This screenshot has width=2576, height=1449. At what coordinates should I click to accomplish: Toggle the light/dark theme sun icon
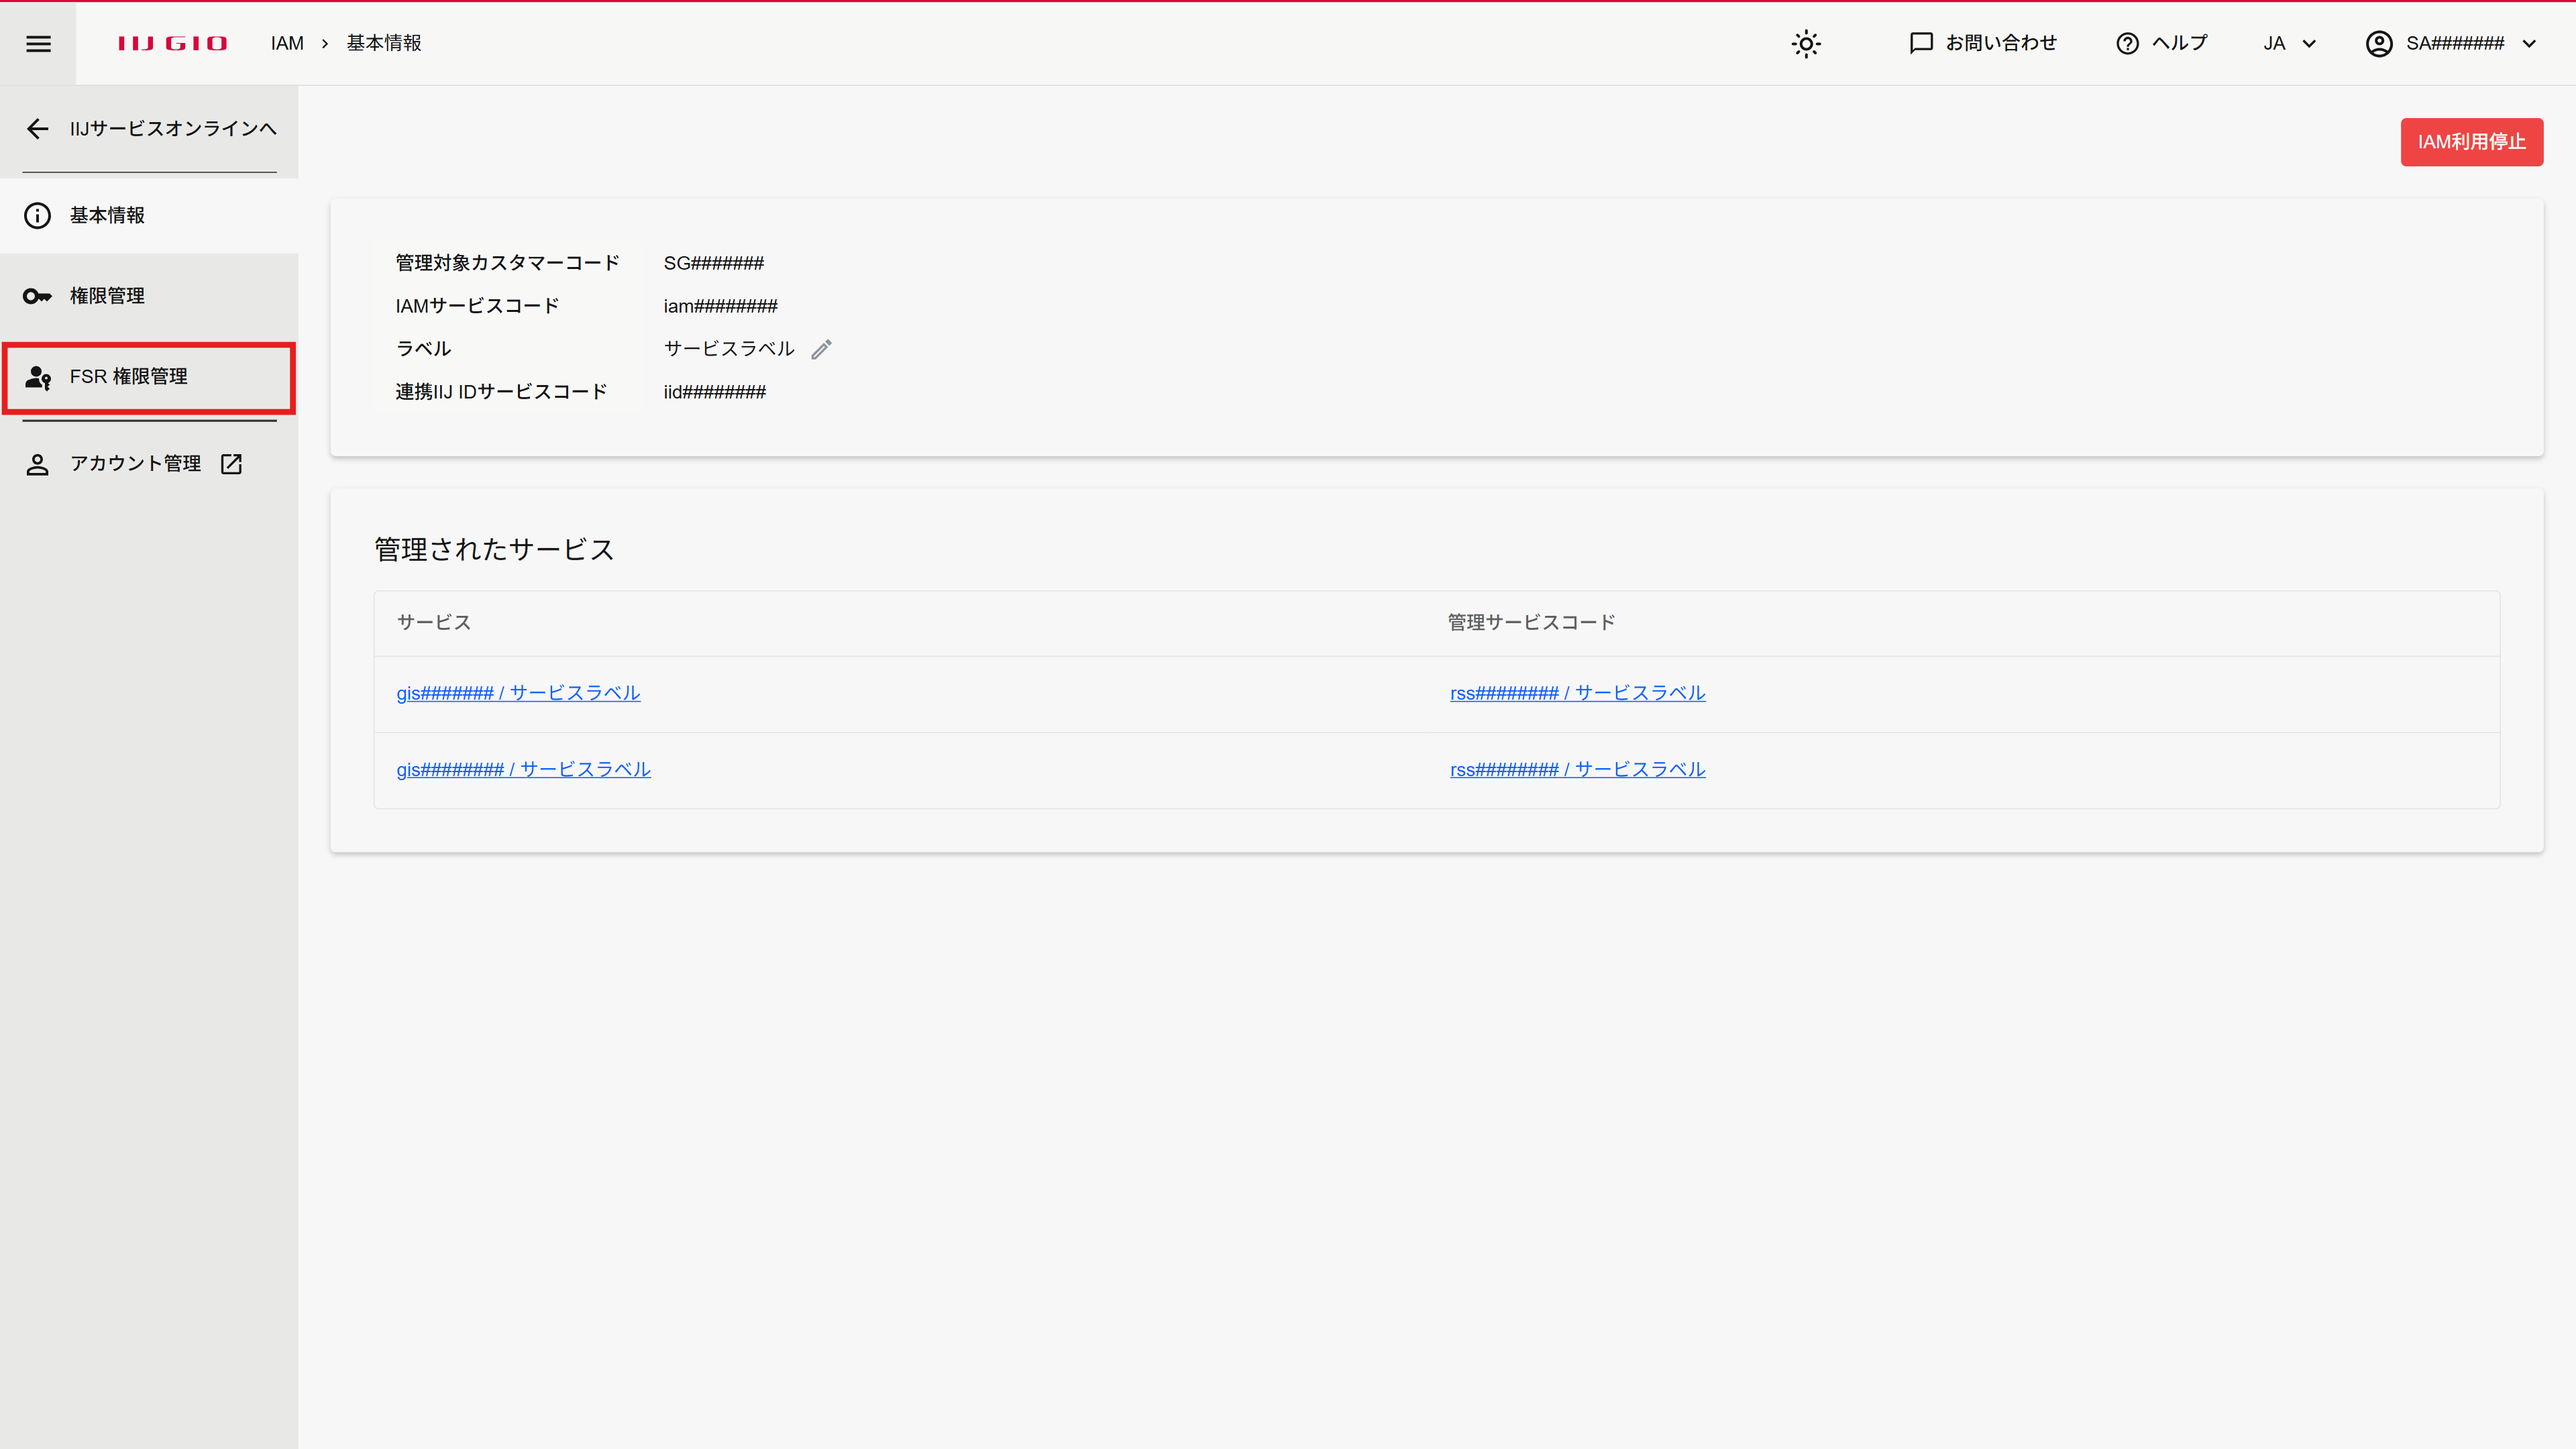(1805, 43)
